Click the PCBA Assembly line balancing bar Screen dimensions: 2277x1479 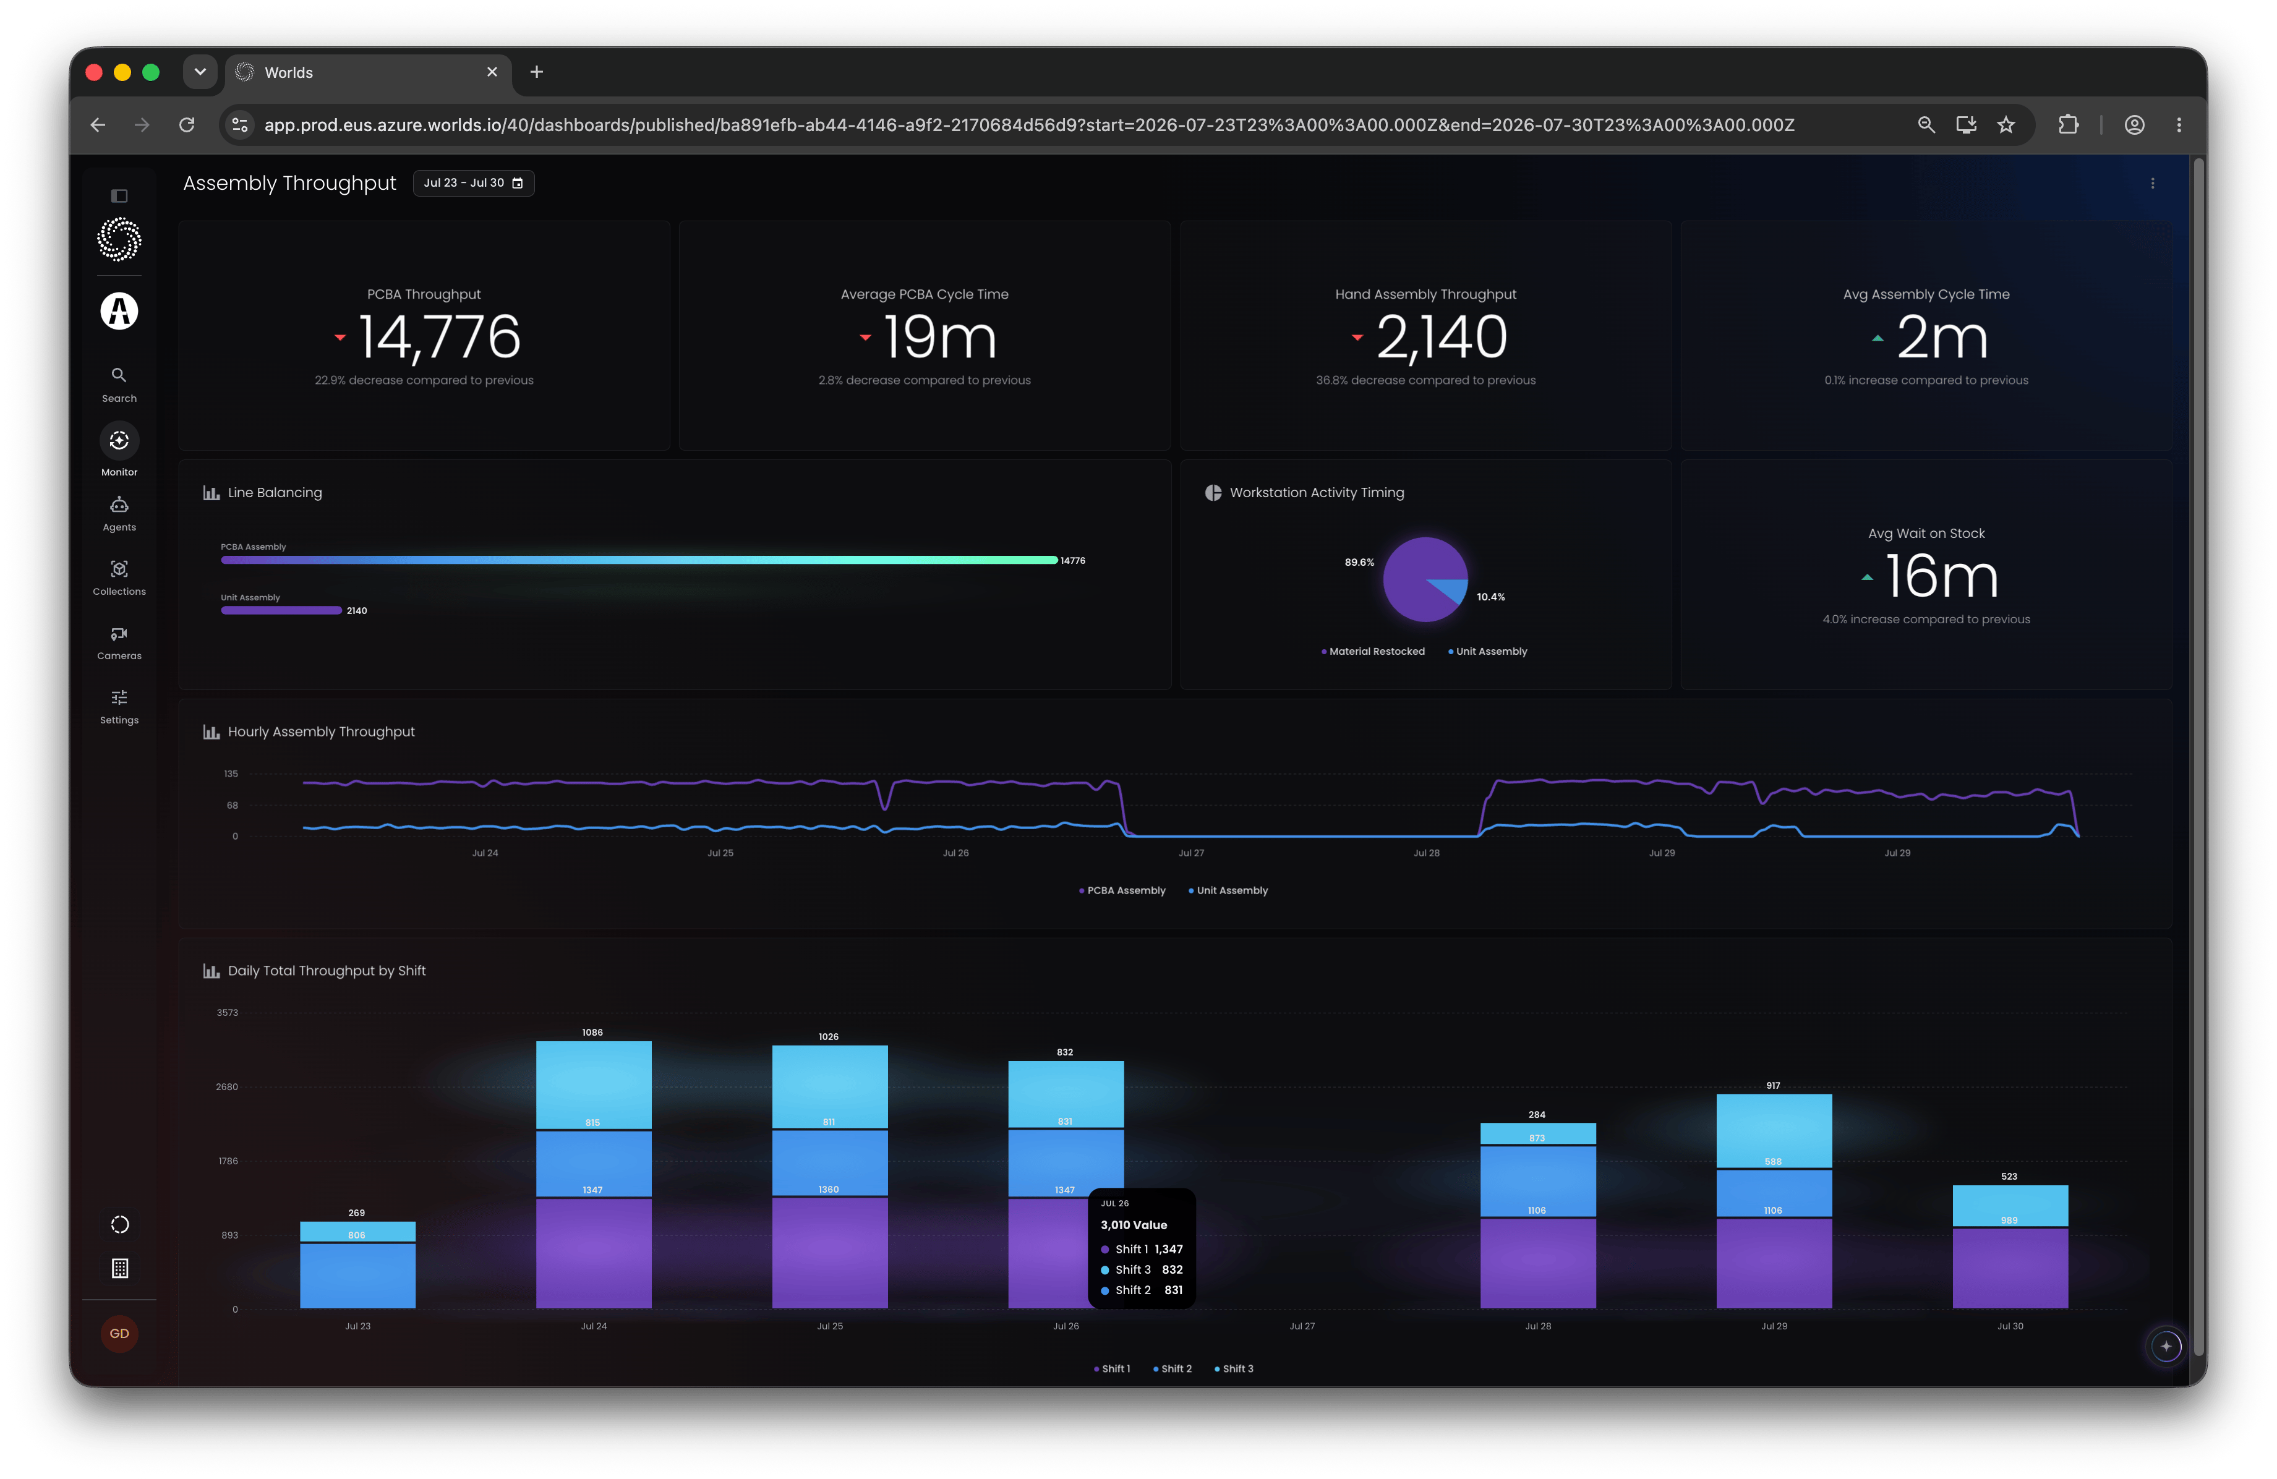tap(639, 561)
